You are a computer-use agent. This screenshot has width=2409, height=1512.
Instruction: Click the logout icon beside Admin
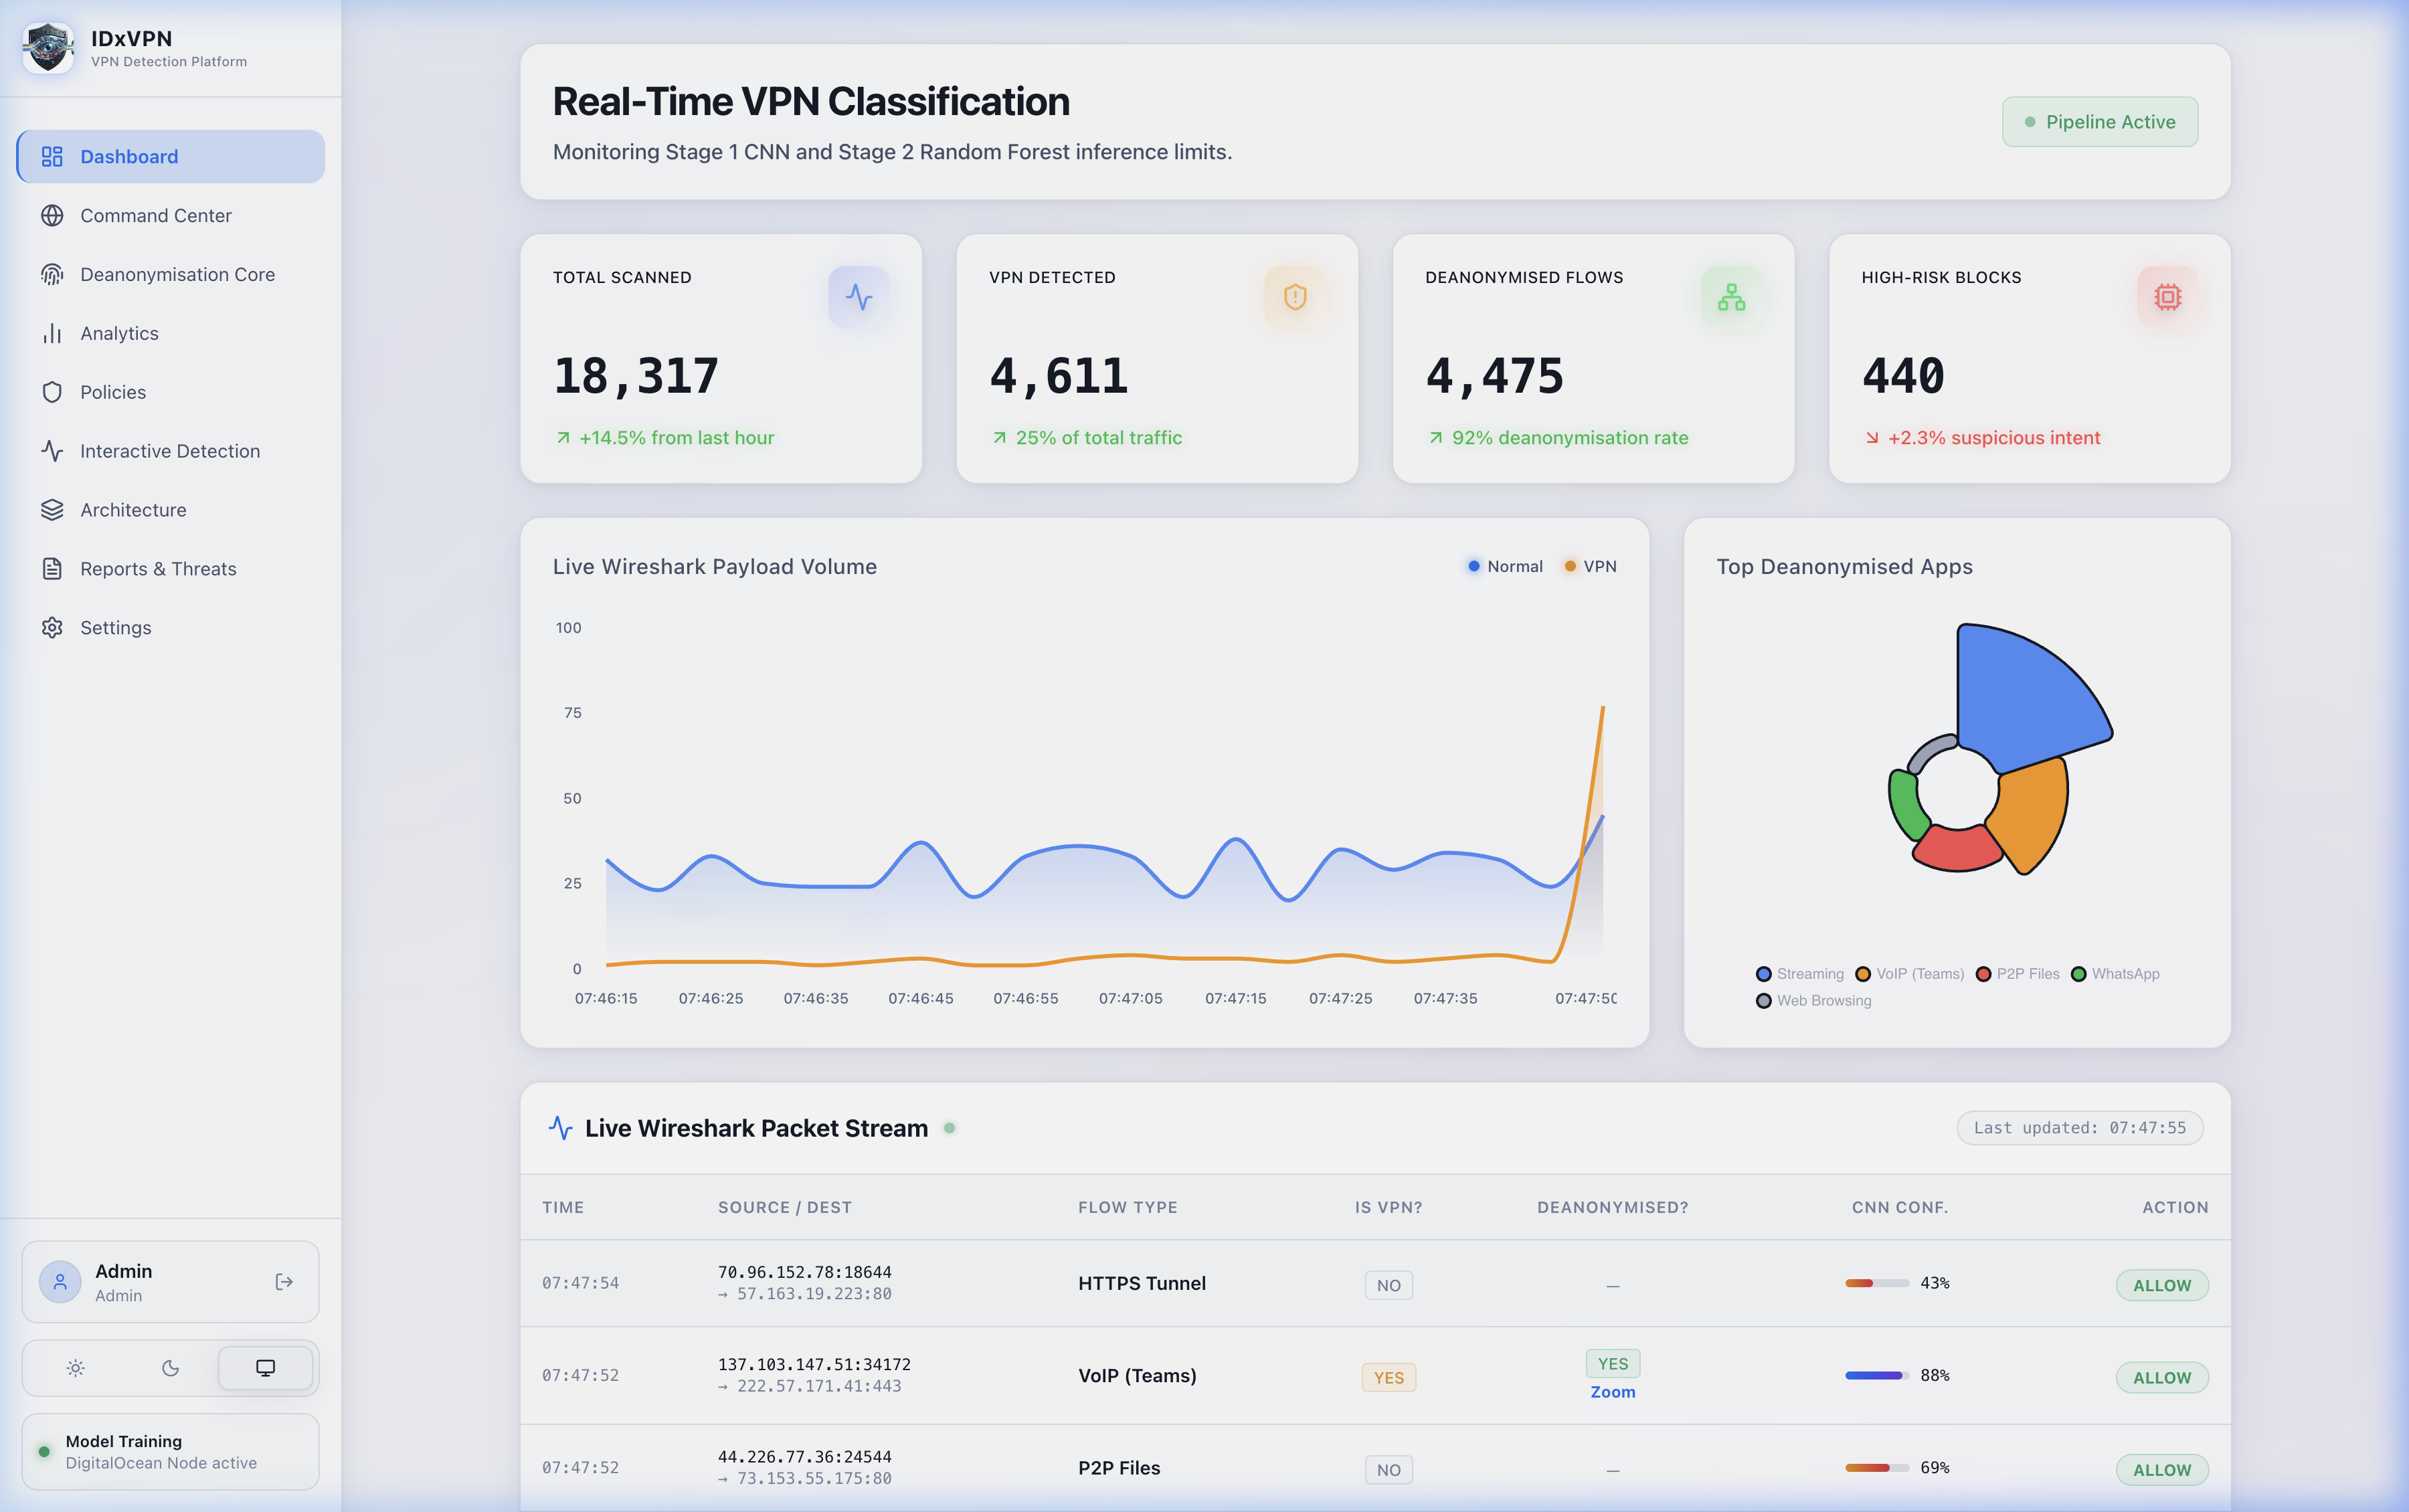(x=284, y=1282)
